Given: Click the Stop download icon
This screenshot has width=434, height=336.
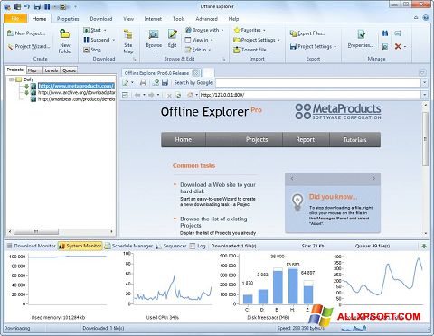Looking at the screenshot, I should pos(86,50).
